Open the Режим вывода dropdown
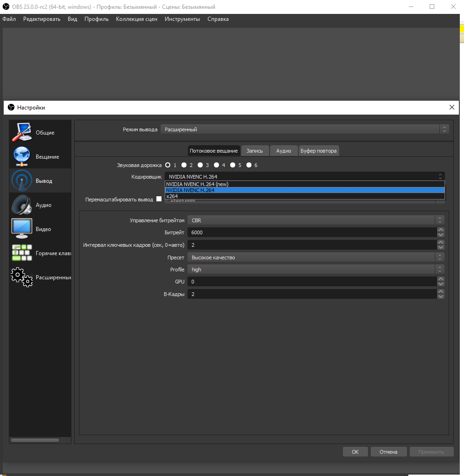The width and height of the screenshot is (464, 476). pyautogui.click(x=304, y=129)
